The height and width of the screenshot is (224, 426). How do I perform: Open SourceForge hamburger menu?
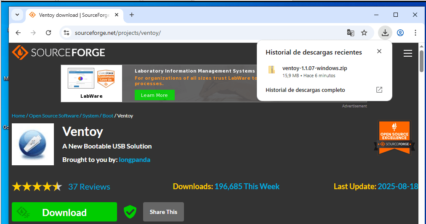pyautogui.click(x=407, y=53)
